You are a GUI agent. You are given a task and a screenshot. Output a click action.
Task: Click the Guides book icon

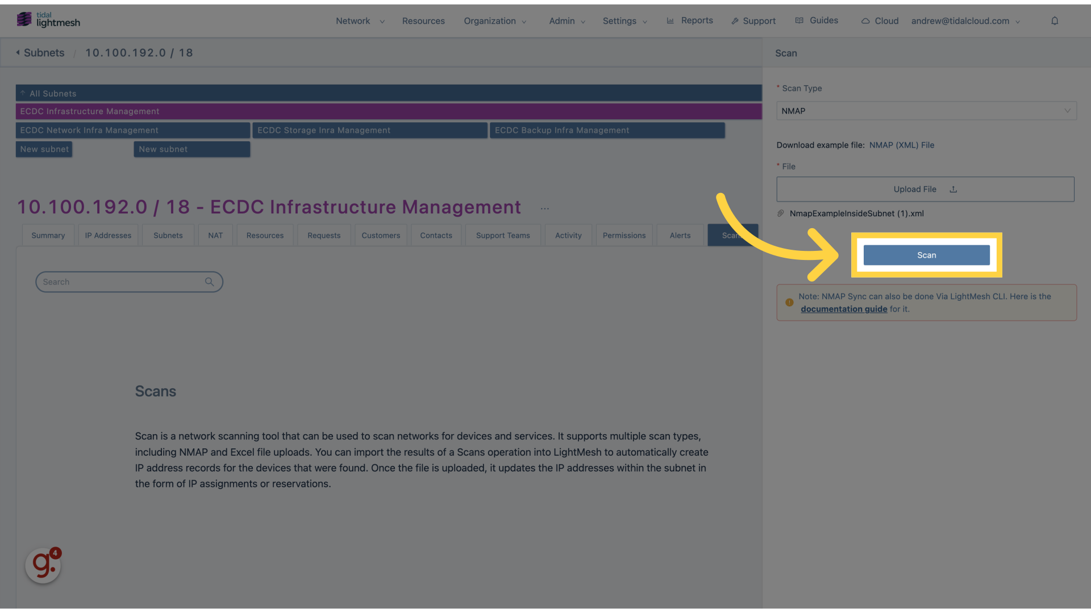click(799, 20)
